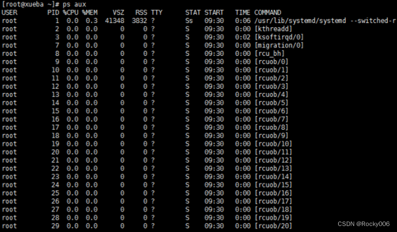Click the %MEM value 0.3 for systemd

point(92,20)
